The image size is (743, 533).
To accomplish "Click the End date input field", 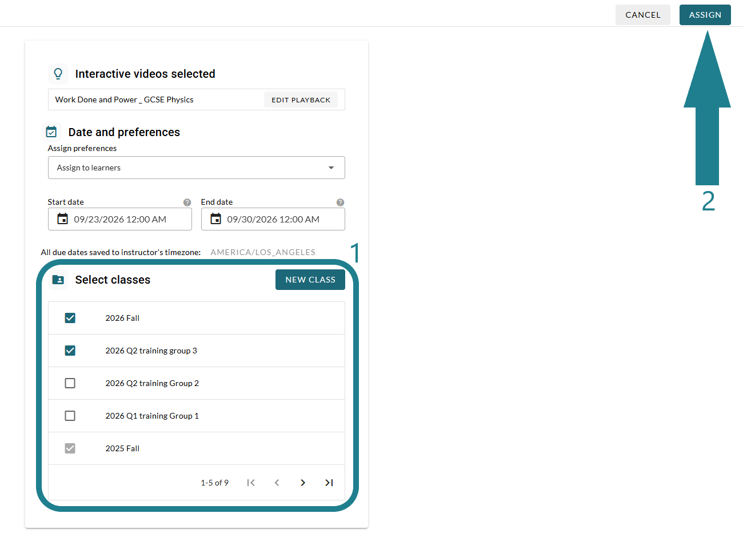I will click(x=273, y=219).
